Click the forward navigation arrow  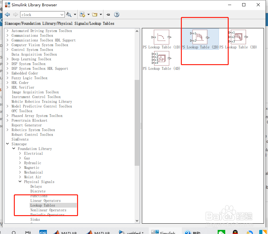click(15, 14)
